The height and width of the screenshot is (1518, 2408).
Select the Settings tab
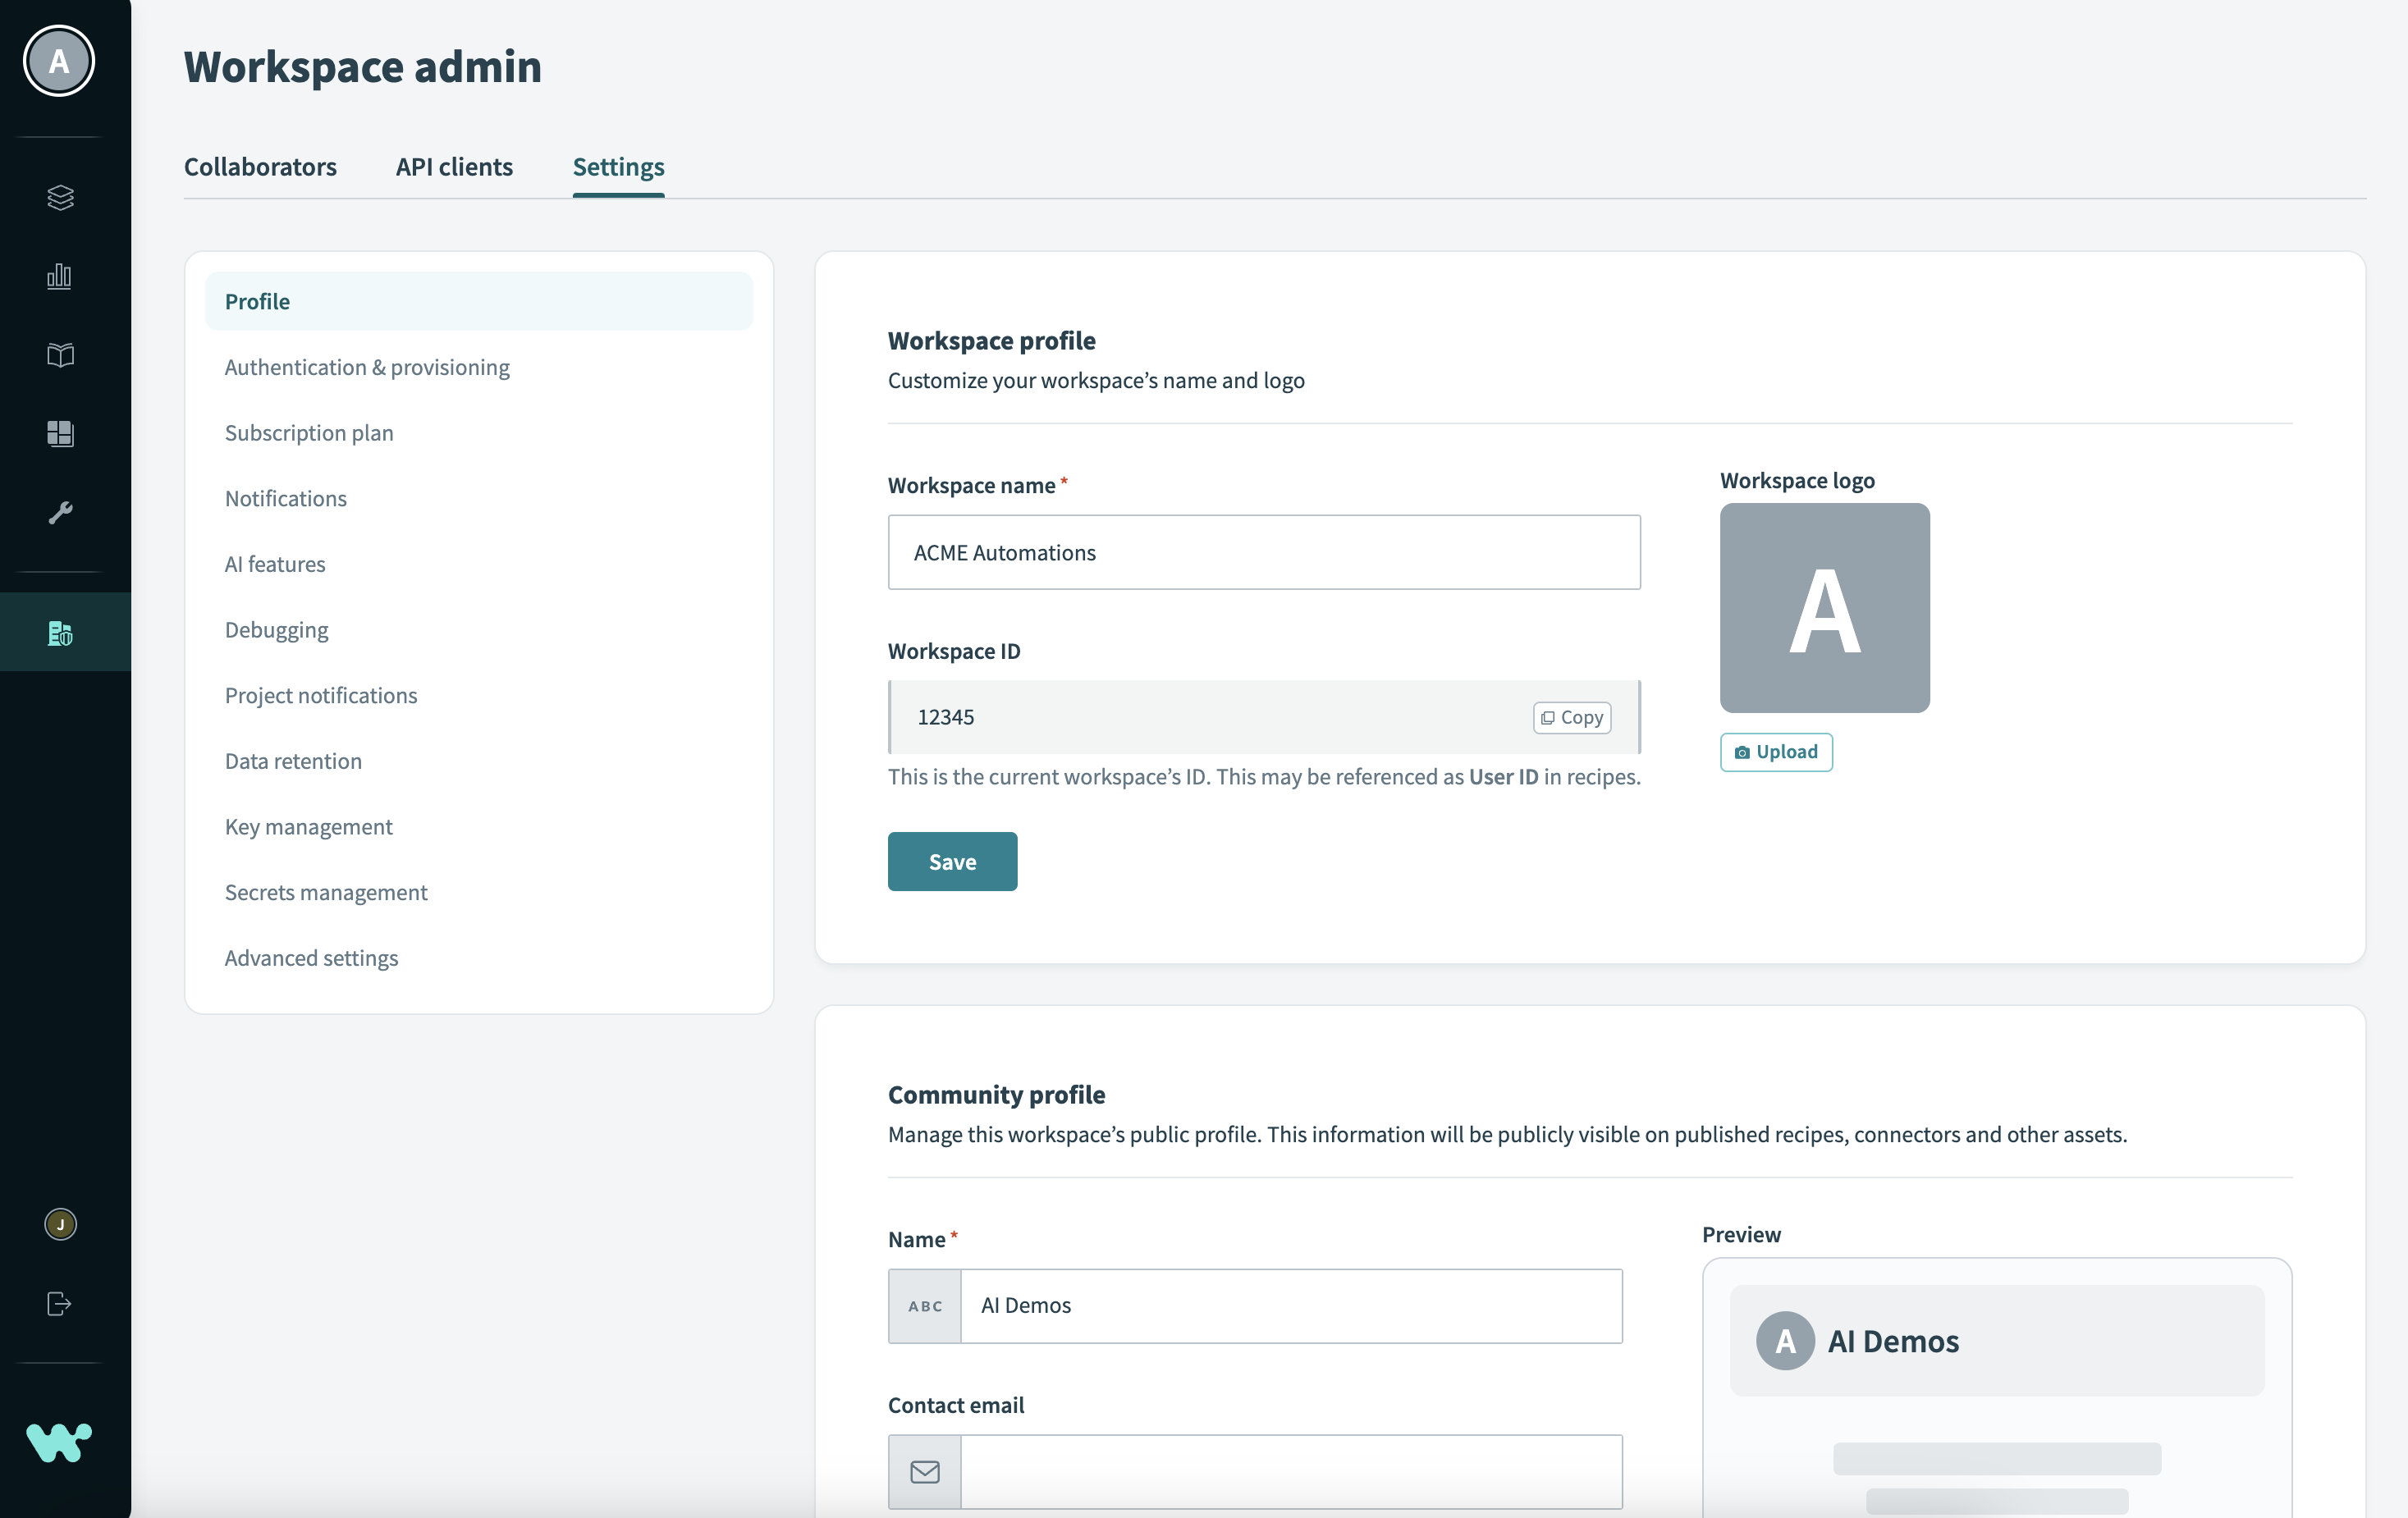[x=618, y=166]
